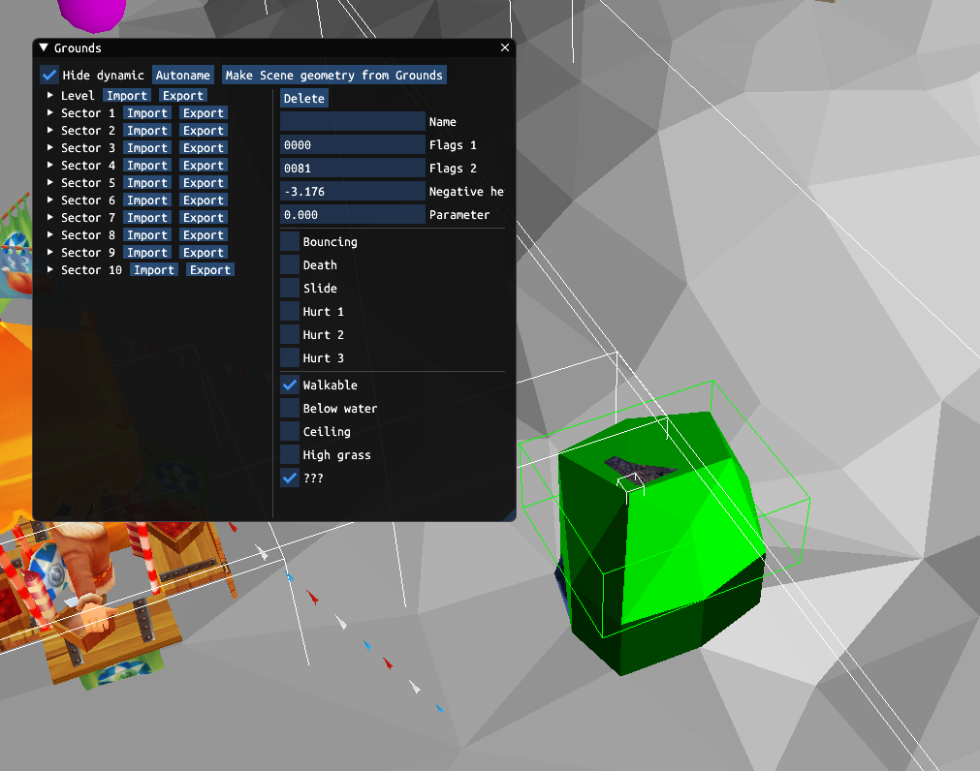980x771 pixels.
Task: Enable the Hurt 1 checkbox
Action: (x=290, y=312)
